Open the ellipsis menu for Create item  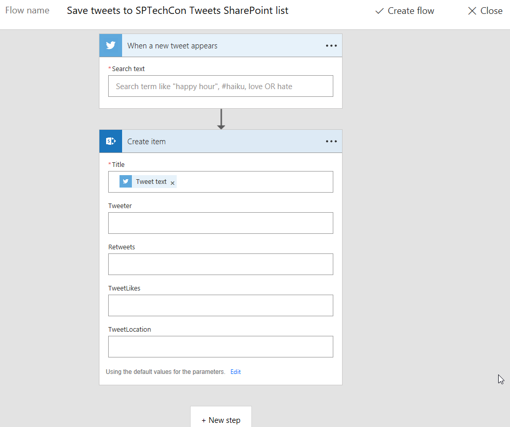331,141
